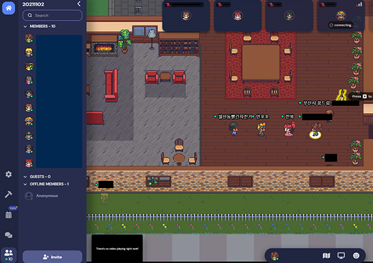
Task: Collapse the MEMBERS – 10 section
Action: point(25,27)
